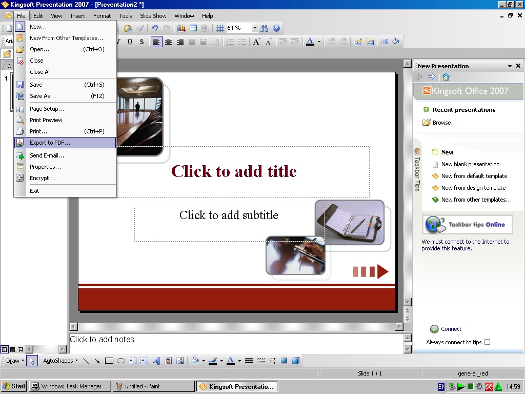Uncheck Always connect to tips
Image resolution: width=525 pixels, height=394 pixels.
coord(487,342)
